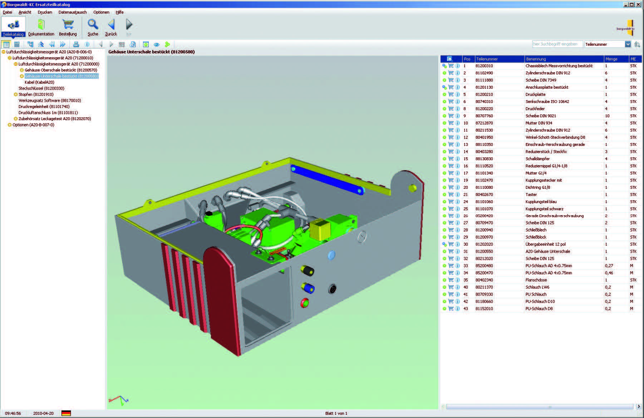Click the double up-arrow toolbar icon

(41, 44)
